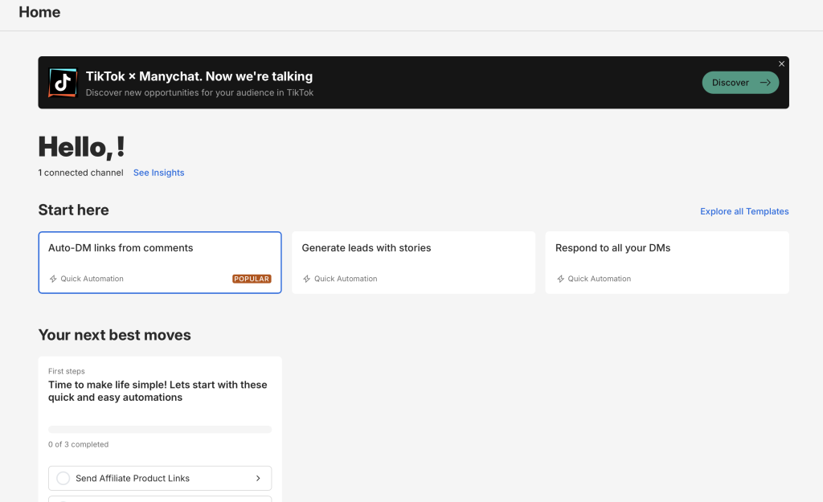823x502 pixels.
Task: Toggle the Send Affiliate Product Links circle
Action: (x=63, y=479)
